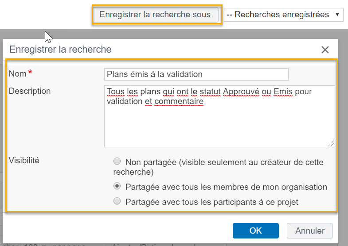
Task: Select Non partagée visibility option
Action: (117, 161)
